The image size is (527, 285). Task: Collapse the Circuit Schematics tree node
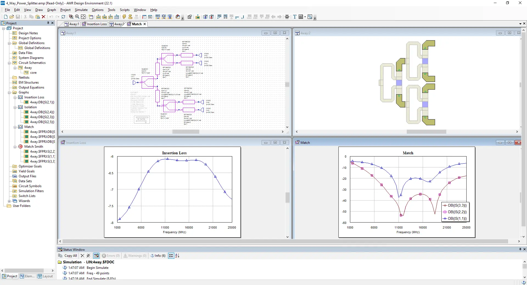(x=9, y=63)
